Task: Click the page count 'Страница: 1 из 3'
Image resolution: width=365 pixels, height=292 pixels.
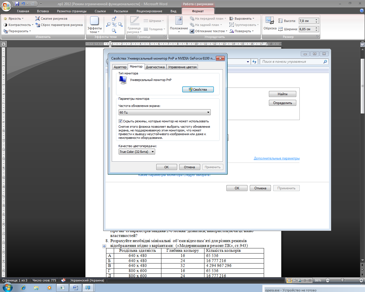Action: (x=15, y=280)
